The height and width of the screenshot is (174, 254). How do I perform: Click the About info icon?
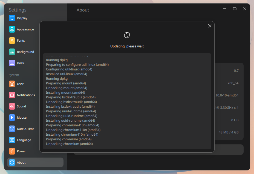click(12, 162)
